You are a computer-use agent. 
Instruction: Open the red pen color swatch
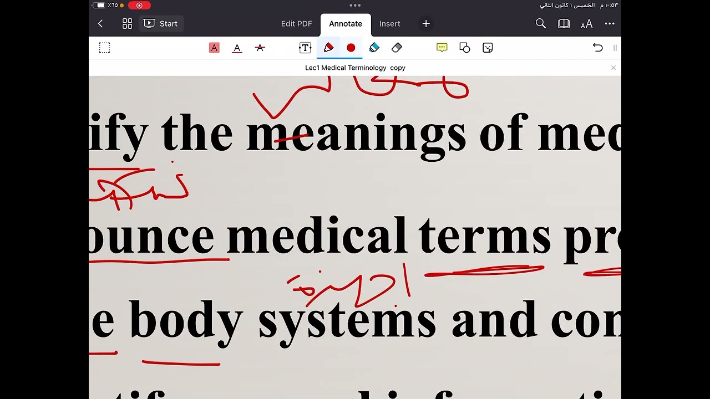coord(351,48)
